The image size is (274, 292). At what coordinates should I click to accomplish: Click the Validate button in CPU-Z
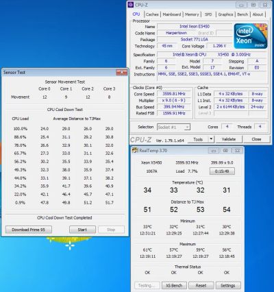point(228,139)
